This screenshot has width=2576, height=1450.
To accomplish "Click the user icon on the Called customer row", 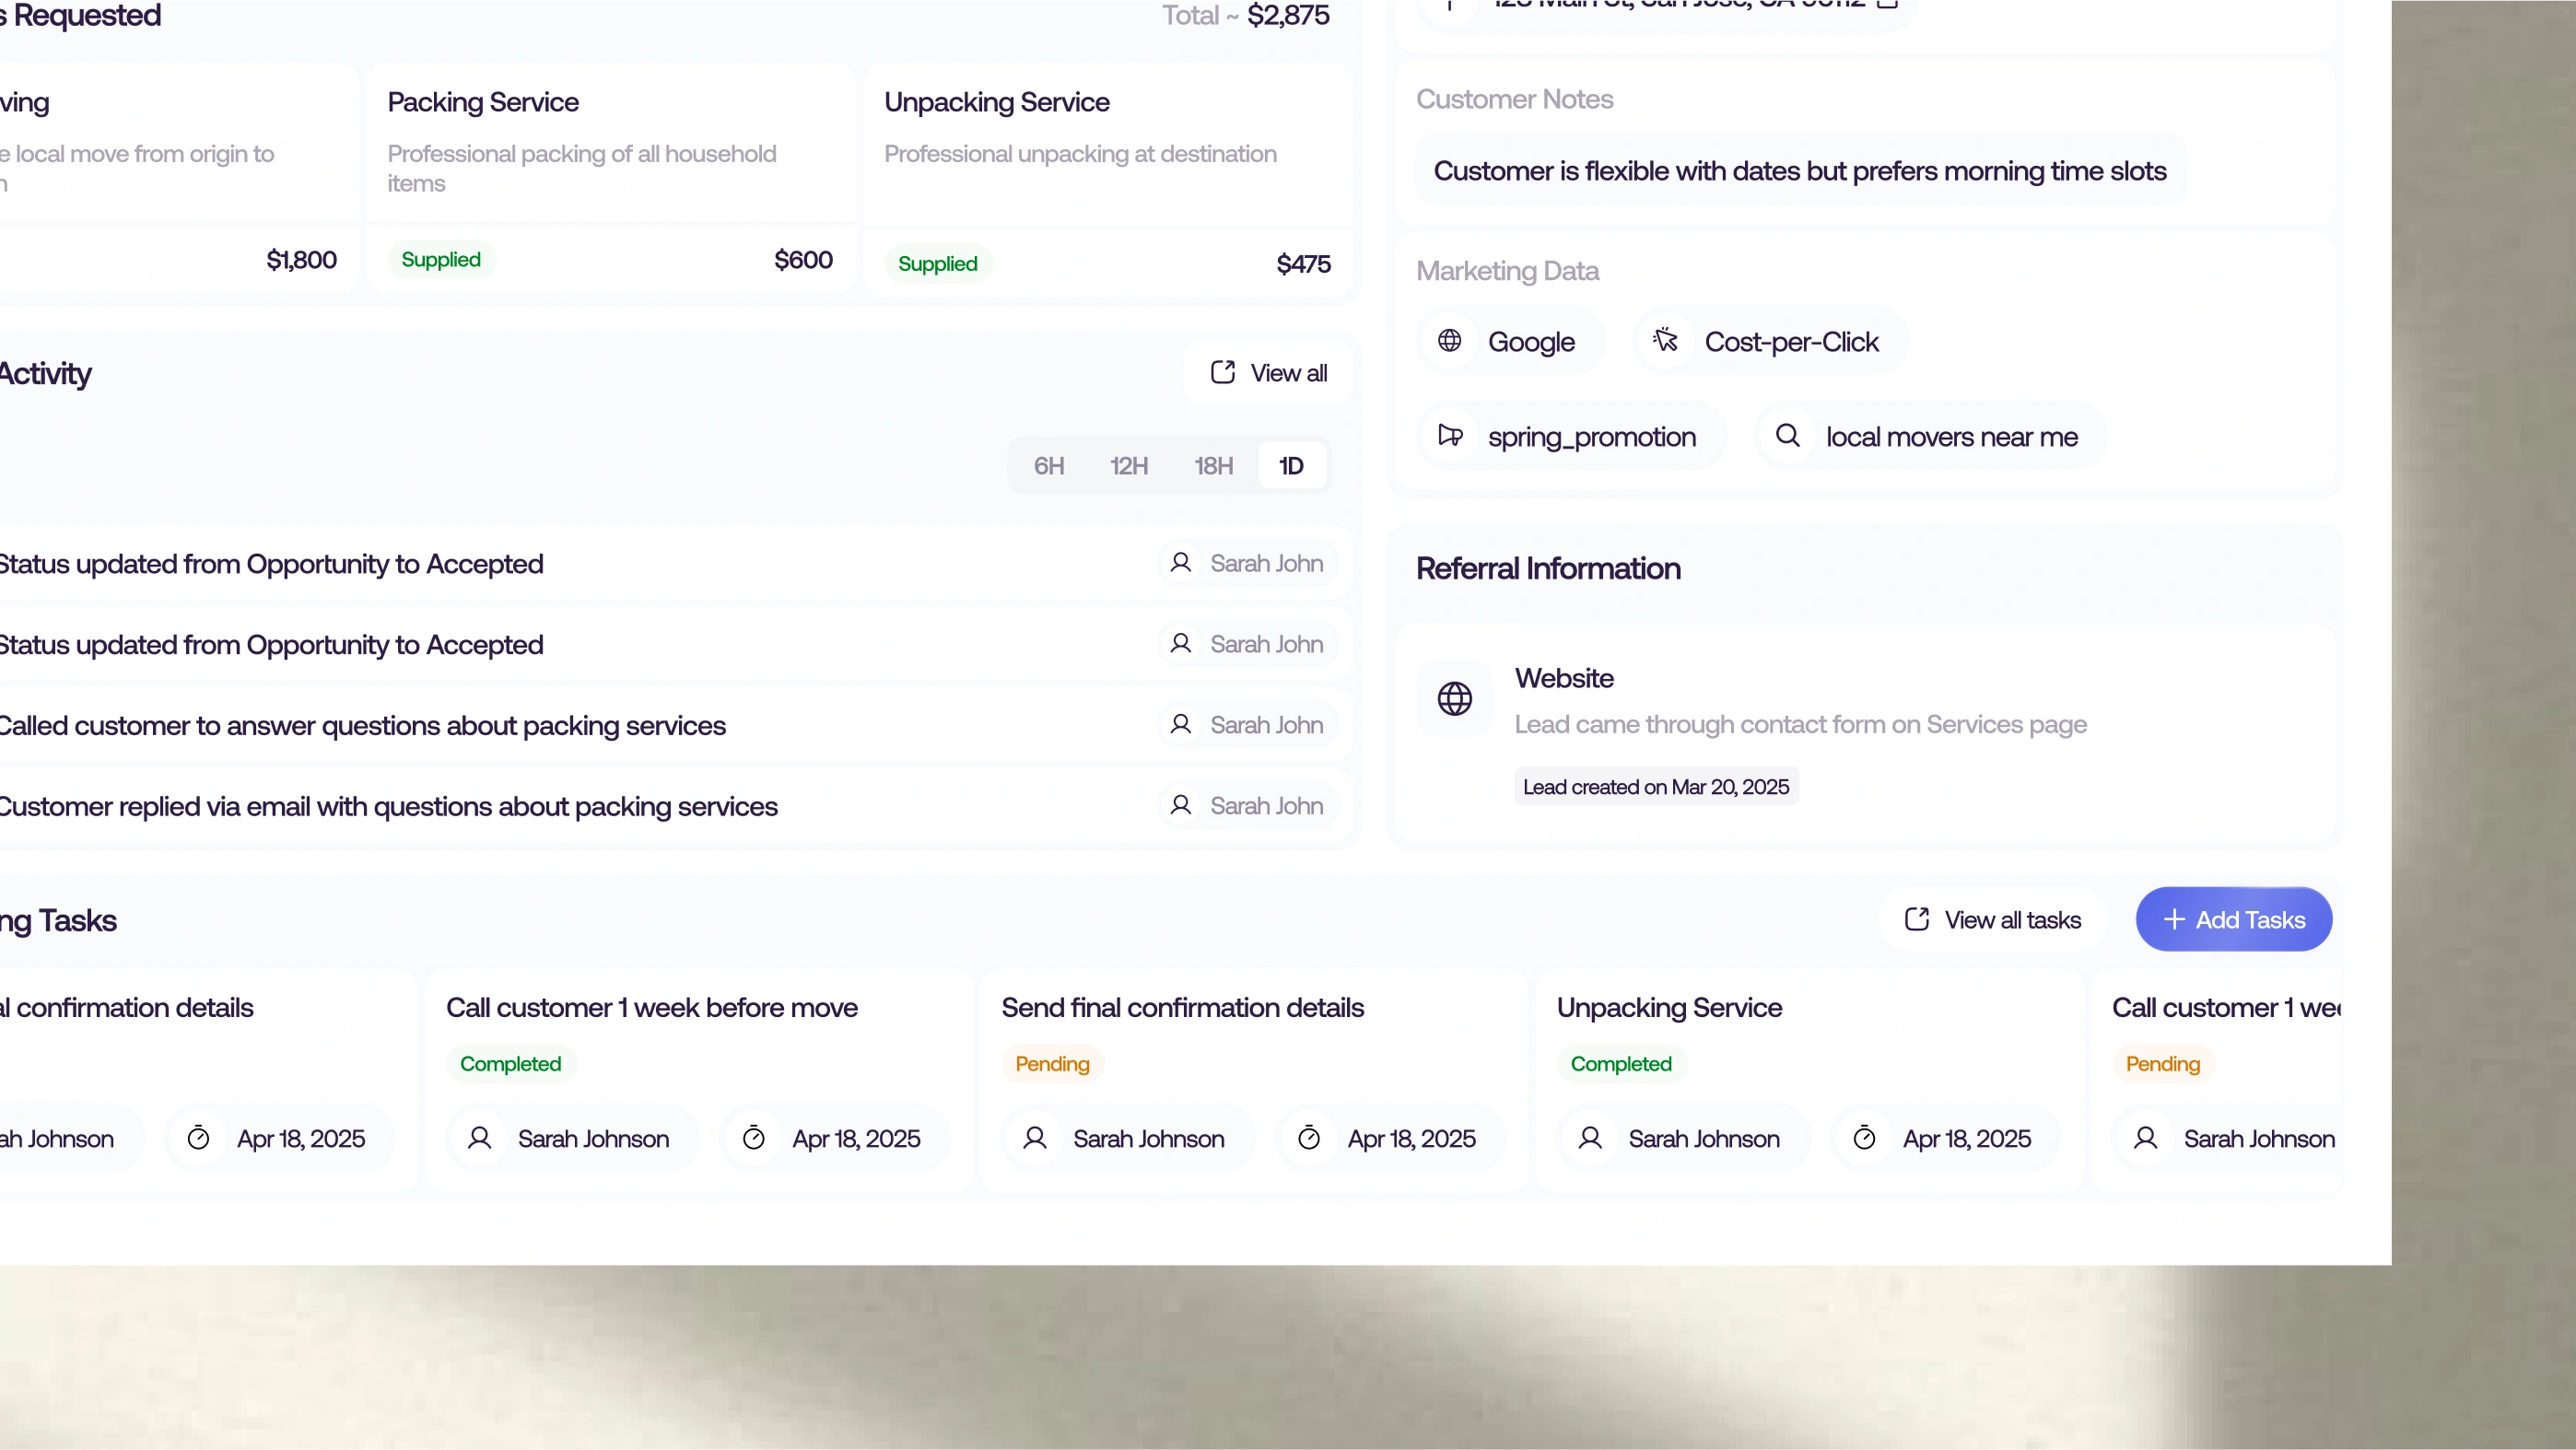I will pos(1180,724).
